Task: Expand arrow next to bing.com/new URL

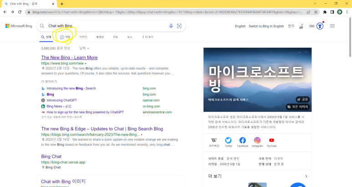Action: 86,64
